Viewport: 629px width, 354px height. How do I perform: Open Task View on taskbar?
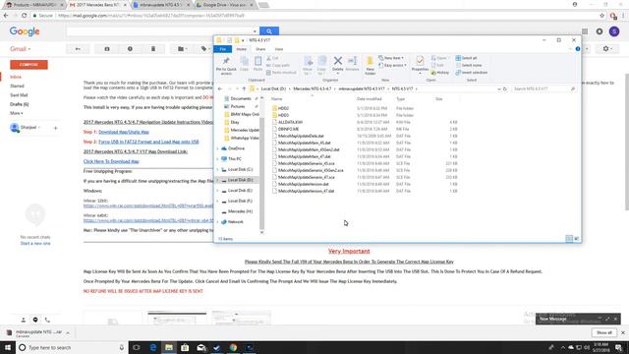point(137,347)
